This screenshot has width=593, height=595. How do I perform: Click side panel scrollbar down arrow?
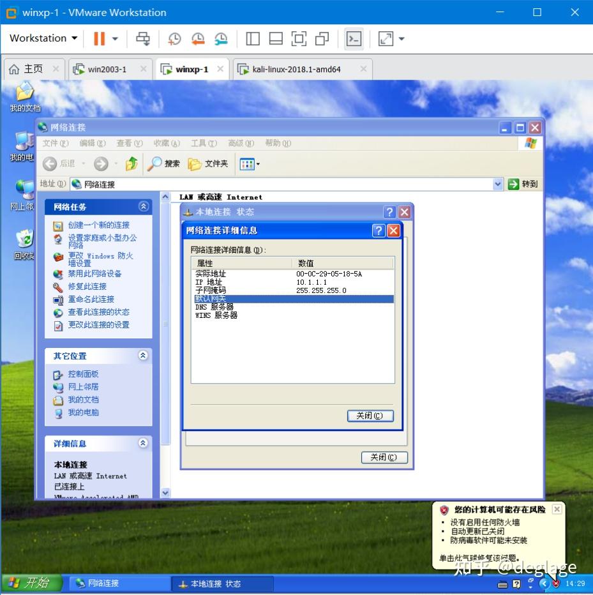coord(165,493)
